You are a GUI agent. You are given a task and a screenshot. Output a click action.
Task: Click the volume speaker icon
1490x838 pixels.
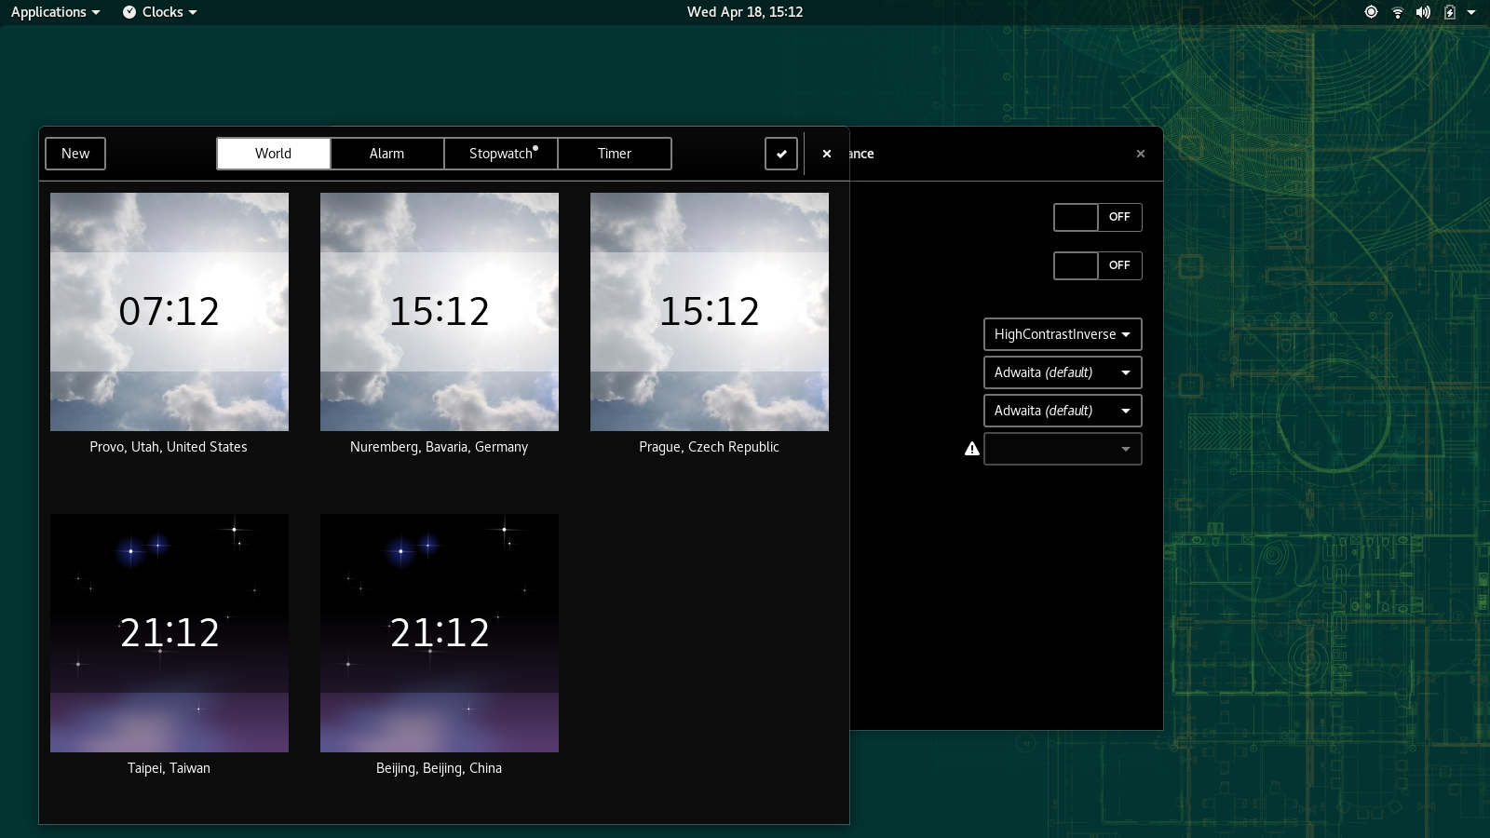(1423, 12)
